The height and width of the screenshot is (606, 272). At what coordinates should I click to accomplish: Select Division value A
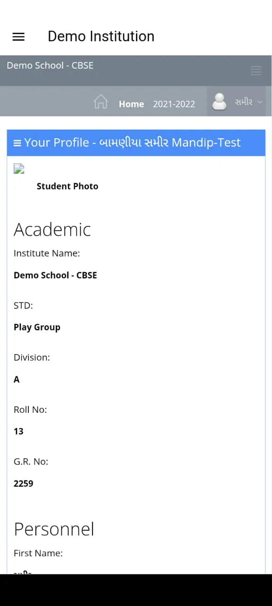[x=17, y=379]
